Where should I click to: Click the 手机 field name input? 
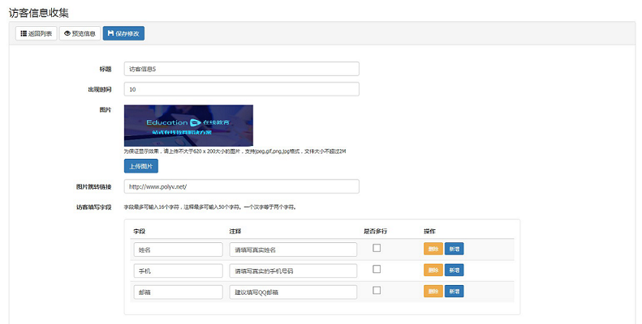tap(178, 271)
